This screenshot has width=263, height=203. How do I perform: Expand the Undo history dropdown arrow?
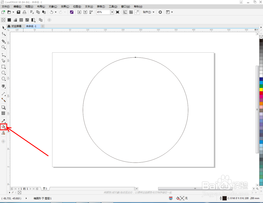coord(56,12)
